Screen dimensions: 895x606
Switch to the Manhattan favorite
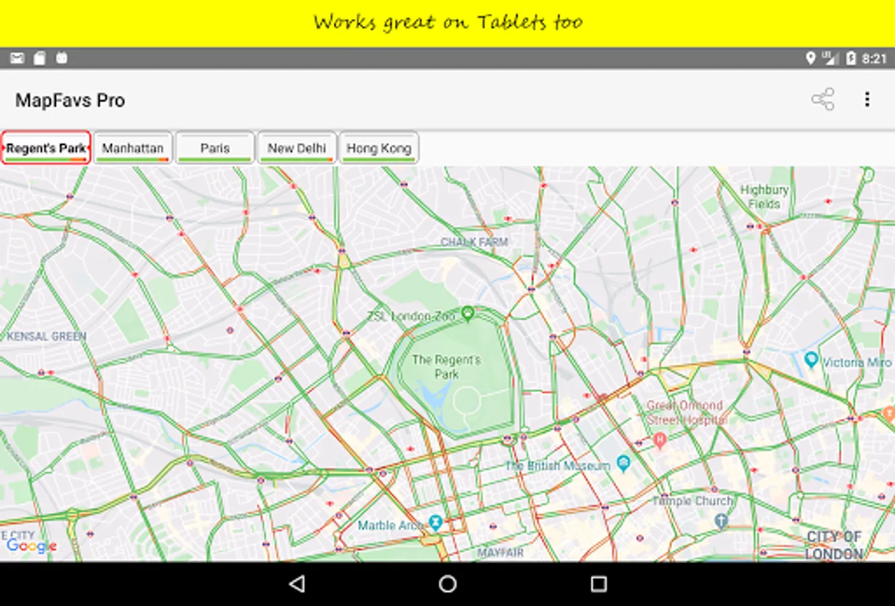point(133,148)
